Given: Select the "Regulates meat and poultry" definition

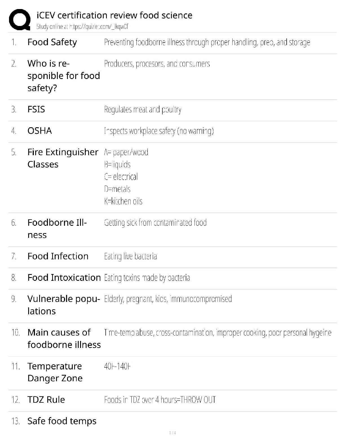Looking at the screenshot, I should click(143, 109).
